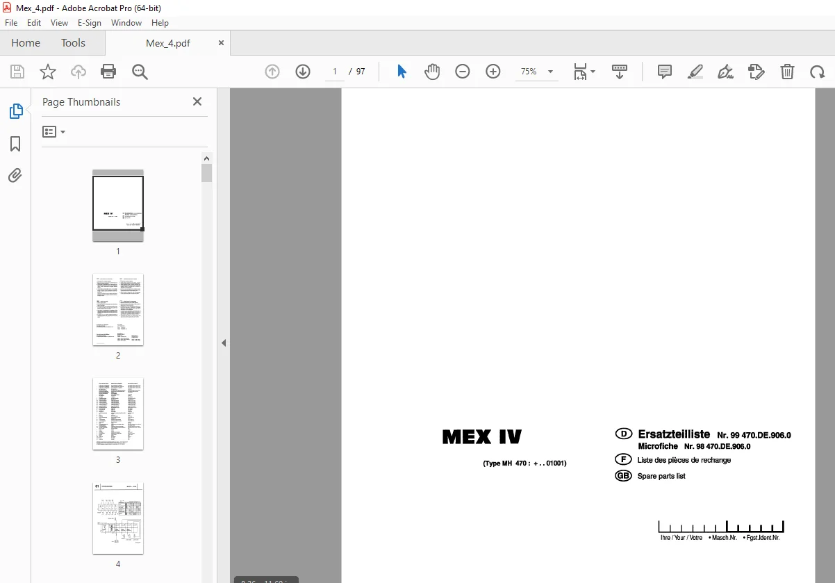Open the Help menu
835x583 pixels.
(x=160, y=23)
